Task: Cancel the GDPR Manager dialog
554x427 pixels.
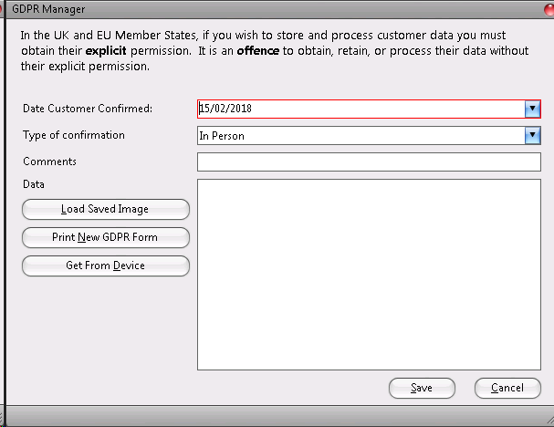Action: coord(507,388)
